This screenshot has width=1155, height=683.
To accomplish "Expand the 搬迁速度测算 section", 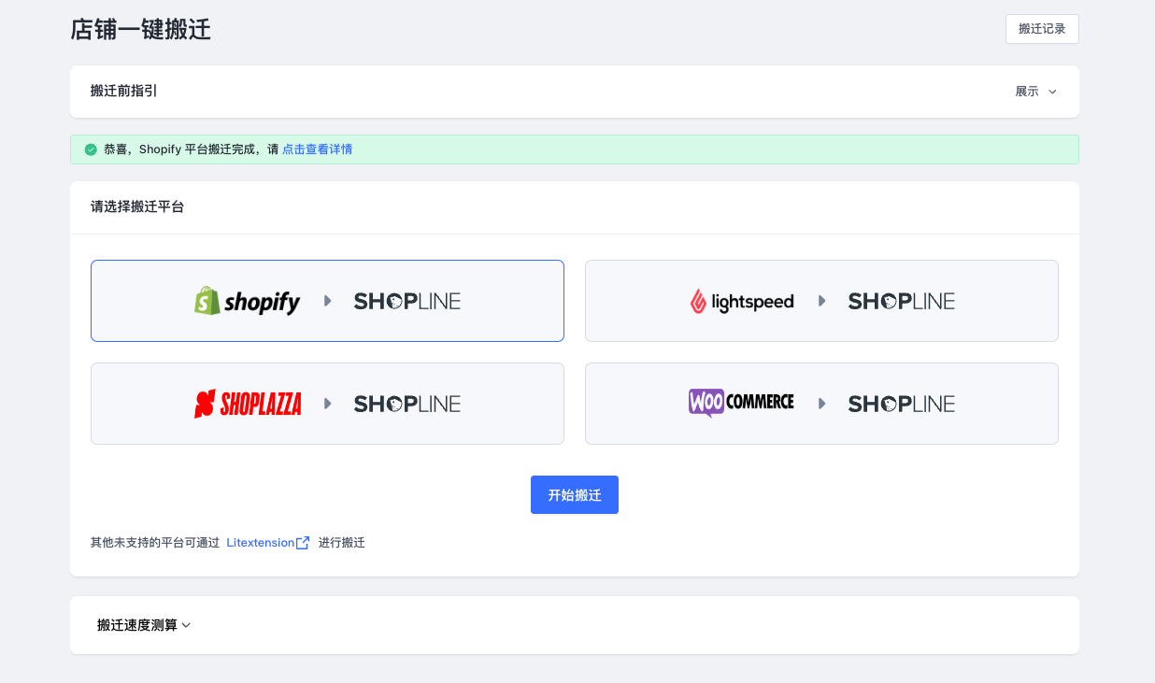I will pos(144,625).
